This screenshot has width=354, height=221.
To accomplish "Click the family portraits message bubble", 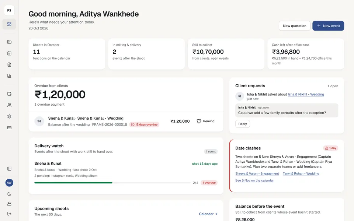I will pyautogui.click(x=287, y=110).
